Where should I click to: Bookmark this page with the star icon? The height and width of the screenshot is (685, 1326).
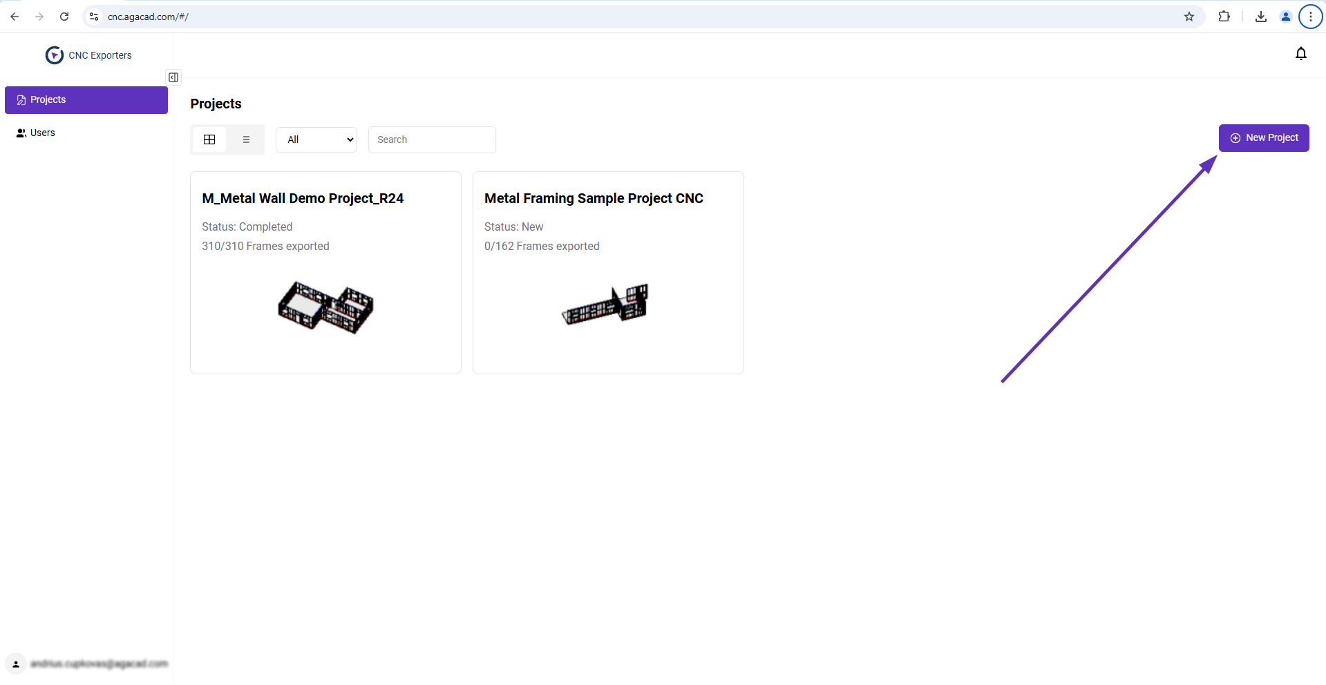click(1188, 17)
